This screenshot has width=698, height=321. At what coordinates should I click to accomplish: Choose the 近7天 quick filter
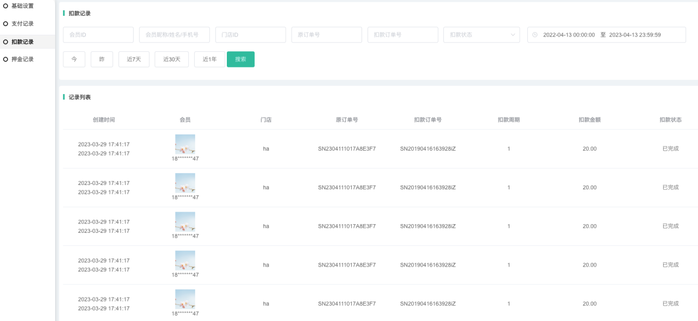click(134, 59)
